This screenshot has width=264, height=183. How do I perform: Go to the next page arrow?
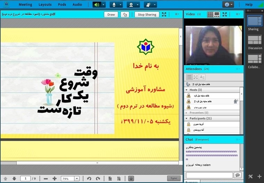(14, 178)
